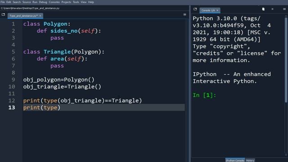Open the File menu

(x=3, y=2)
